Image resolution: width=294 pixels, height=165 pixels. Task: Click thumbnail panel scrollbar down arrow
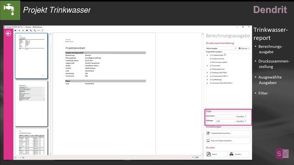click(50, 154)
